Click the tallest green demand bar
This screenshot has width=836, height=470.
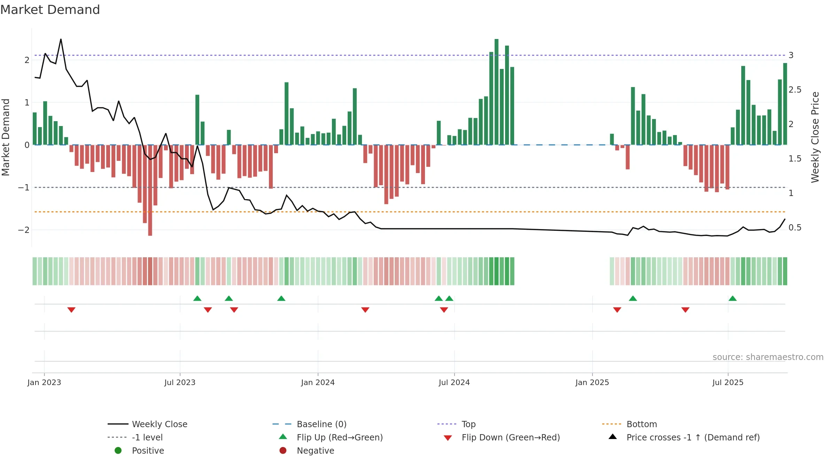tap(496, 92)
